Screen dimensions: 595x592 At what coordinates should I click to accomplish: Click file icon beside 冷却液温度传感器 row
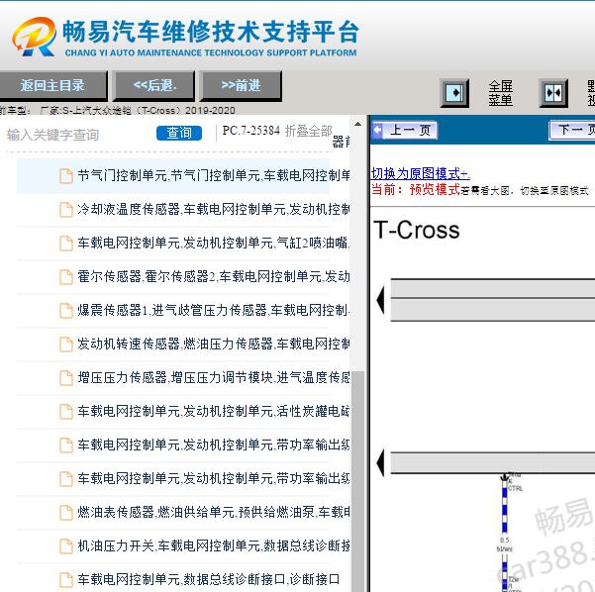pyautogui.click(x=66, y=210)
